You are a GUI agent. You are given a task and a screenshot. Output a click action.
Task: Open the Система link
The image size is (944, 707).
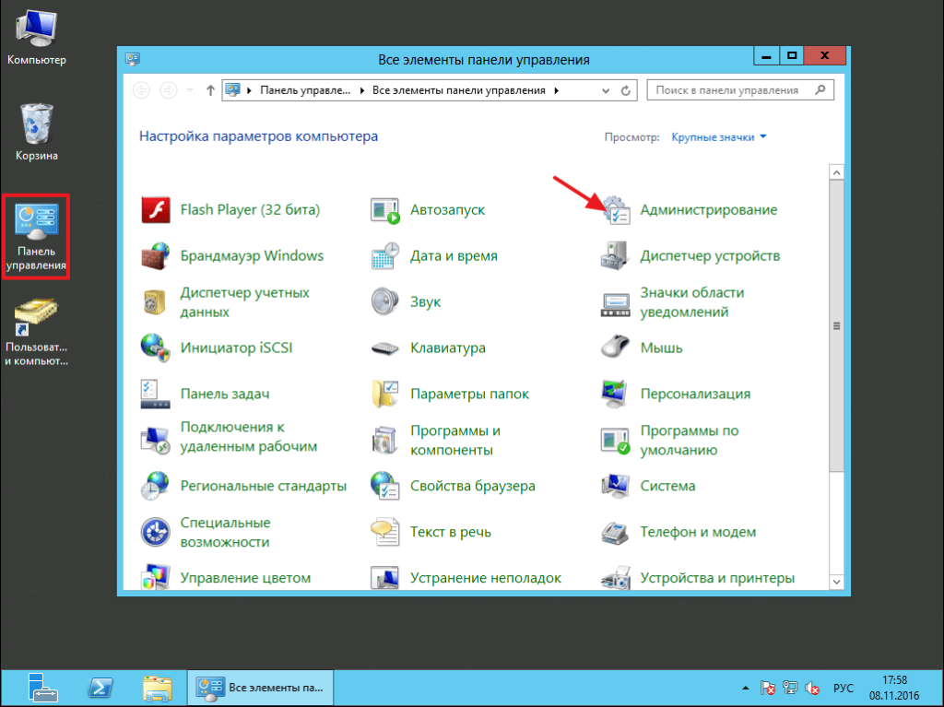[667, 486]
